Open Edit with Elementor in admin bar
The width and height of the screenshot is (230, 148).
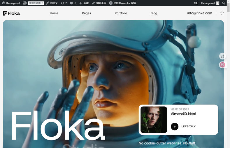click(x=122, y=3)
